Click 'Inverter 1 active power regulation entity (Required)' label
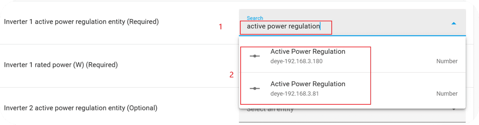Viewport: 479px width, 125px height. pyautogui.click(x=81, y=22)
